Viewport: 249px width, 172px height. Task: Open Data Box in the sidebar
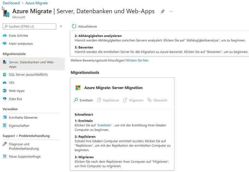16,99
